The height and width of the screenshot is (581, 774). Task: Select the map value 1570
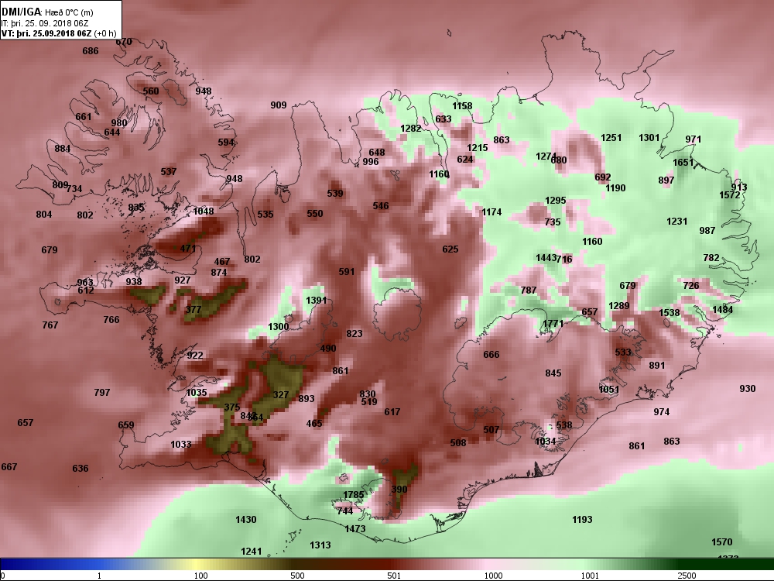pos(721,542)
